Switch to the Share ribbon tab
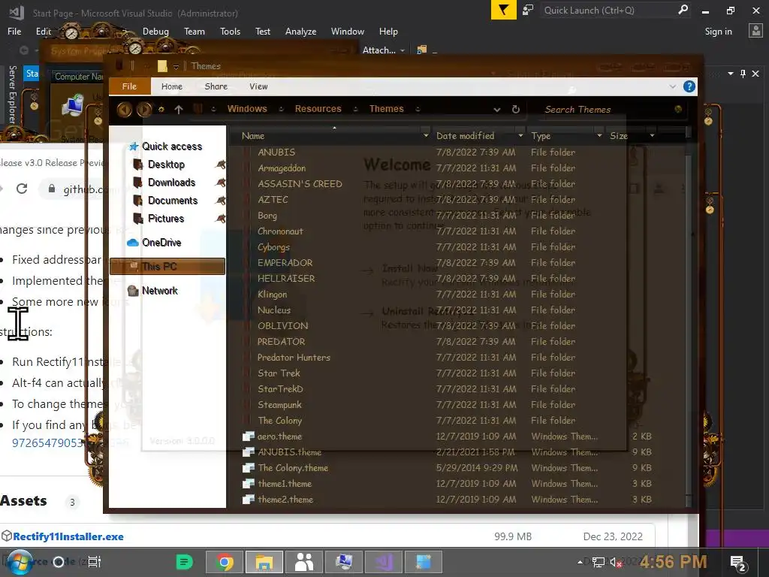Viewport: 769px width, 577px height. (x=216, y=86)
